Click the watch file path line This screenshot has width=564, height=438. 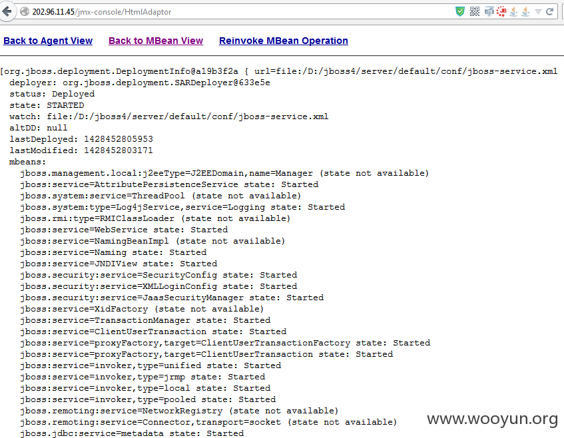point(168,116)
